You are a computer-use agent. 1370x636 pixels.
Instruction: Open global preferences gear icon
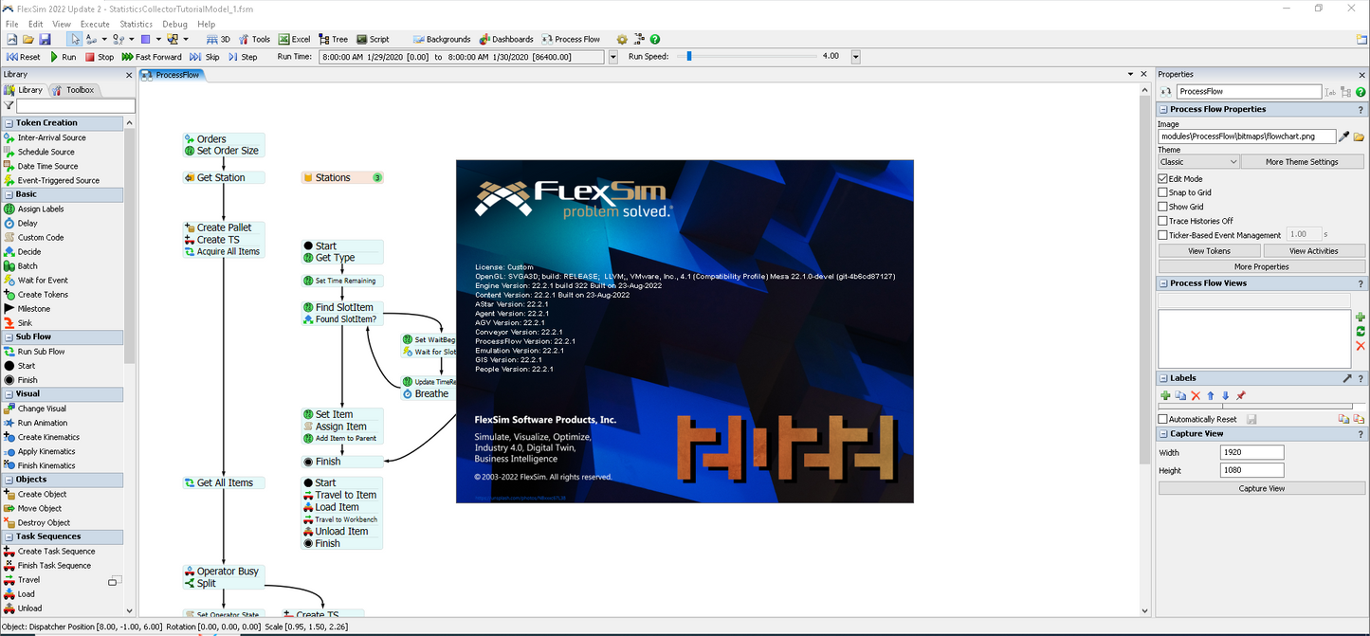622,40
